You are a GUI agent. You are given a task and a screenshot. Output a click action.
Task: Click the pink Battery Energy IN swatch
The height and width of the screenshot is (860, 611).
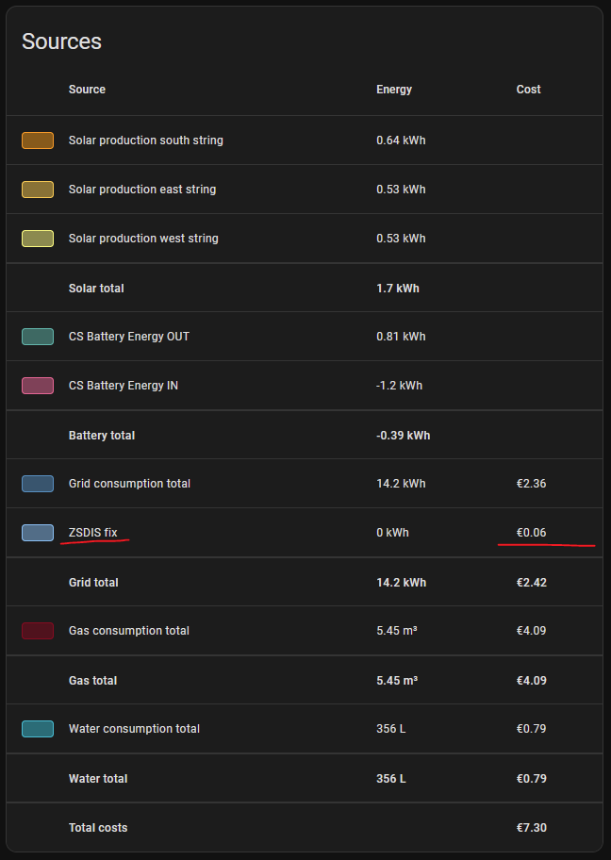coord(38,386)
